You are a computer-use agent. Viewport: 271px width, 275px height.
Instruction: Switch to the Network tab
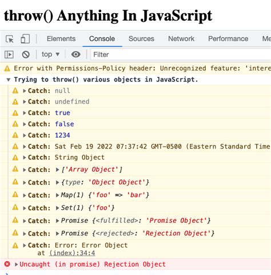[181, 39]
